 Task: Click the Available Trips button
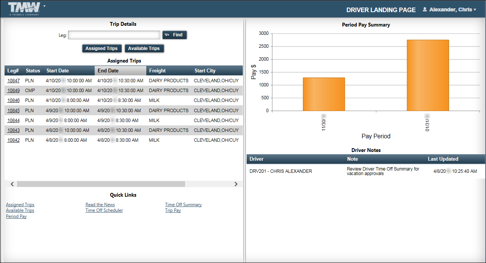coord(144,49)
